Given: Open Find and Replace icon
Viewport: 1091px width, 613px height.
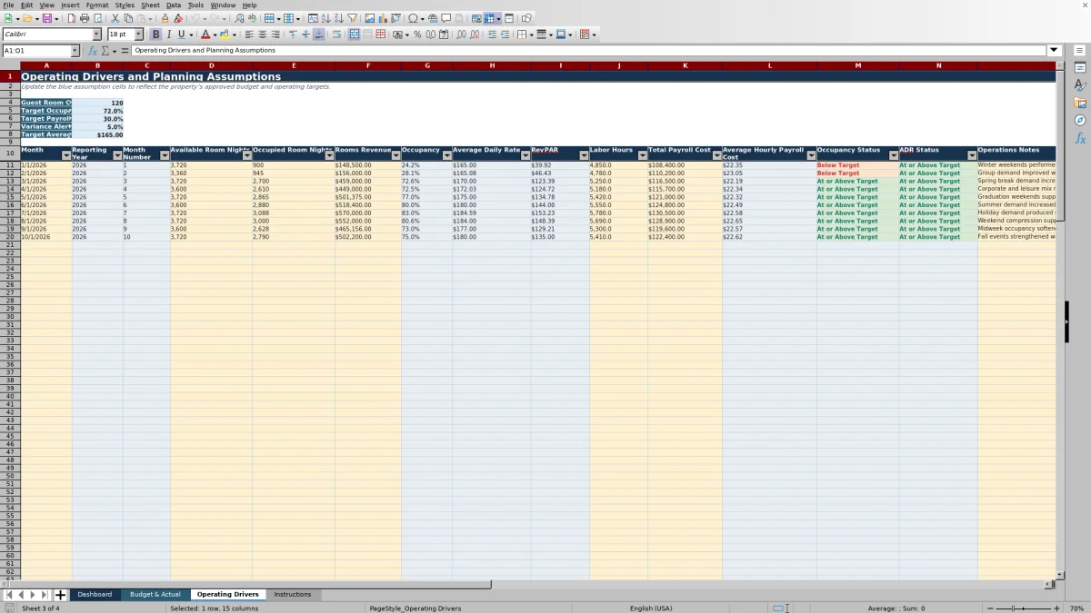Looking at the screenshot, I should [239, 18].
